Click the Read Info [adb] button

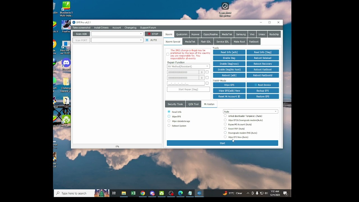point(229,52)
